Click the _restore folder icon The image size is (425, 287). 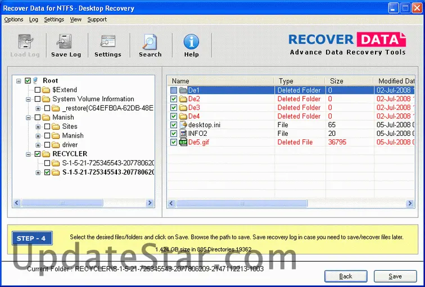click(x=56, y=108)
